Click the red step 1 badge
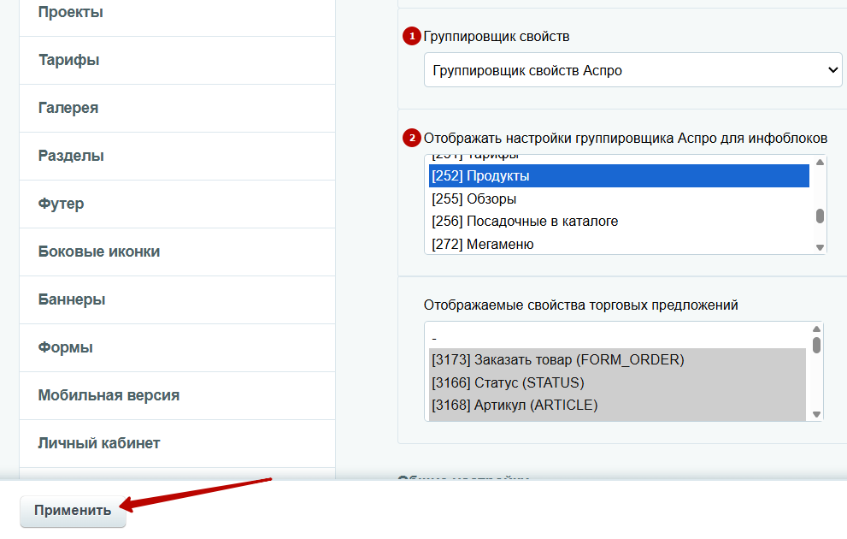The height and width of the screenshot is (539, 847). [x=412, y=37]
